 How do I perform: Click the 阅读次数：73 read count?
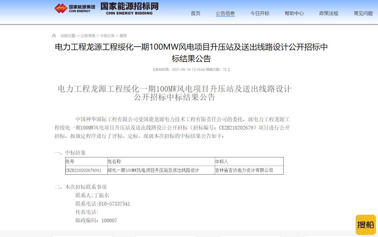point(216,70)
